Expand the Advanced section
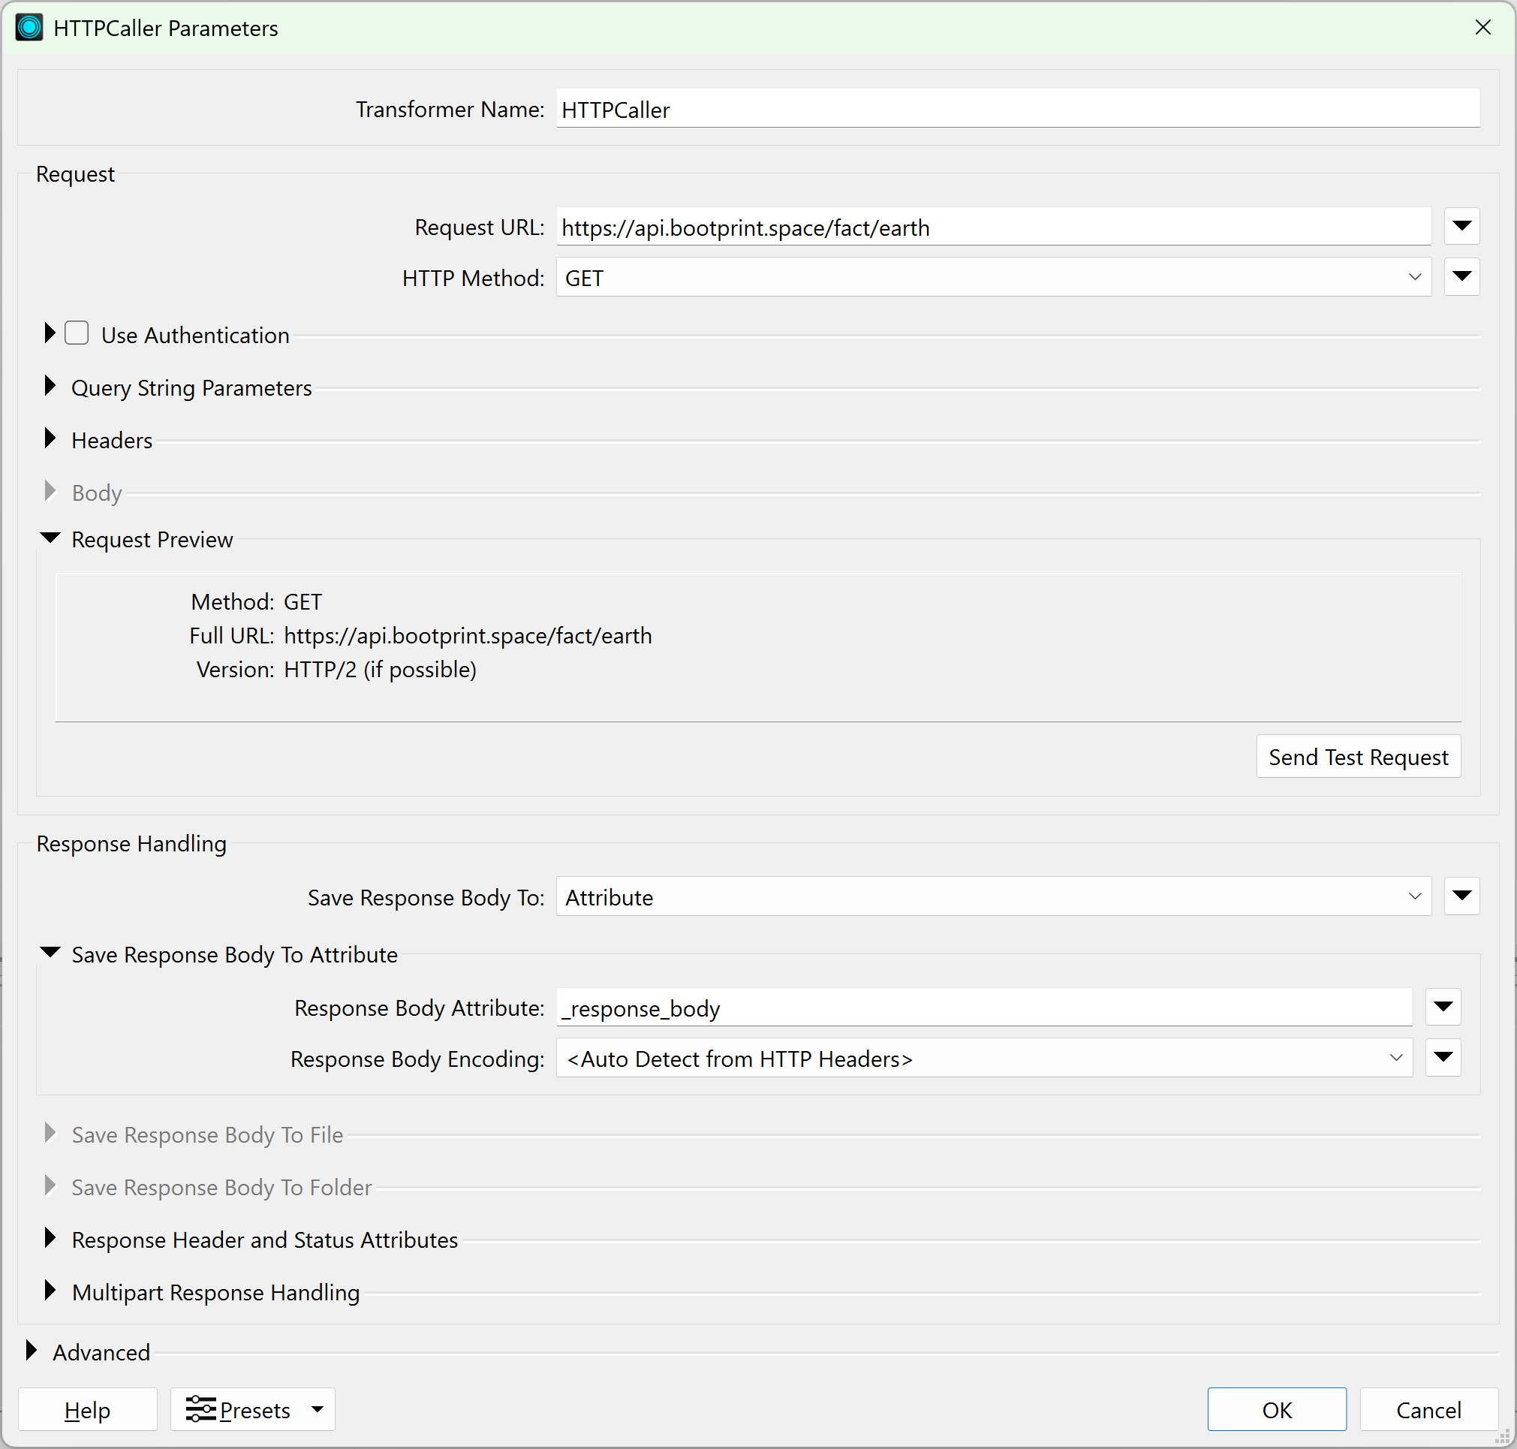Screen dimensions: 1517x1449 point(32,1350)
